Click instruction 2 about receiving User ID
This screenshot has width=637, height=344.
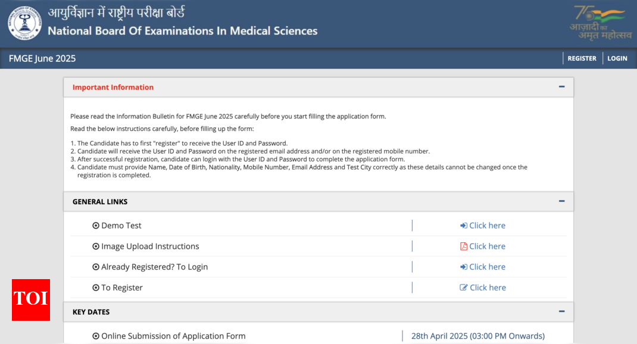tap(250, 151)
